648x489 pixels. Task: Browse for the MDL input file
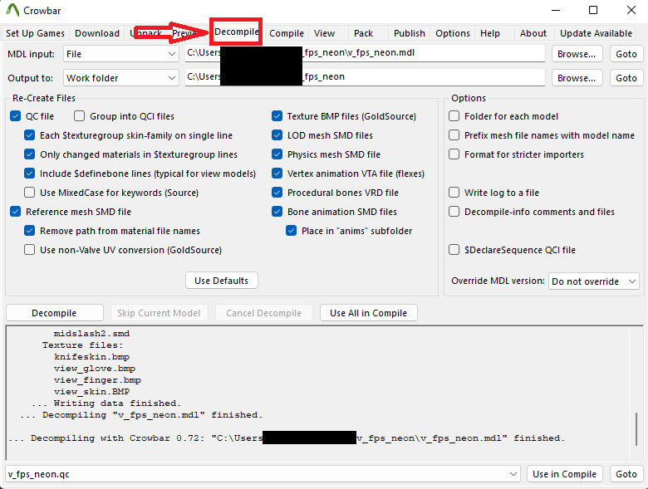pos(577,54)
